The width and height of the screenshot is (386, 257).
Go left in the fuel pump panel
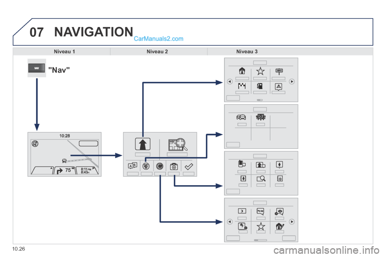click(x=230, y=82)
